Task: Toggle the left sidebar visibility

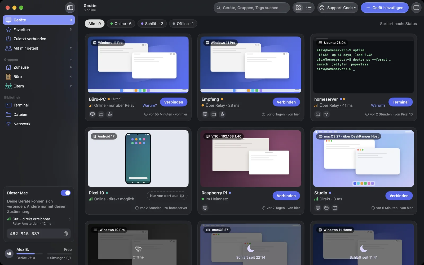Action: click(70, 8)
